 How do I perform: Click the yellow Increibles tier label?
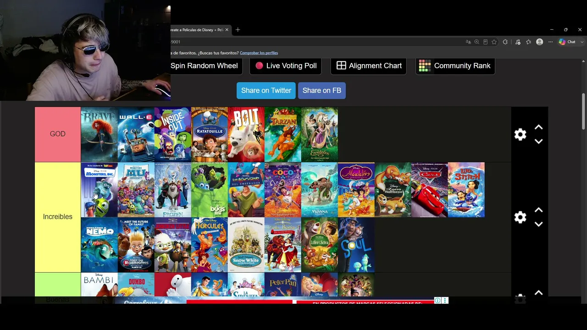[58, 217]
